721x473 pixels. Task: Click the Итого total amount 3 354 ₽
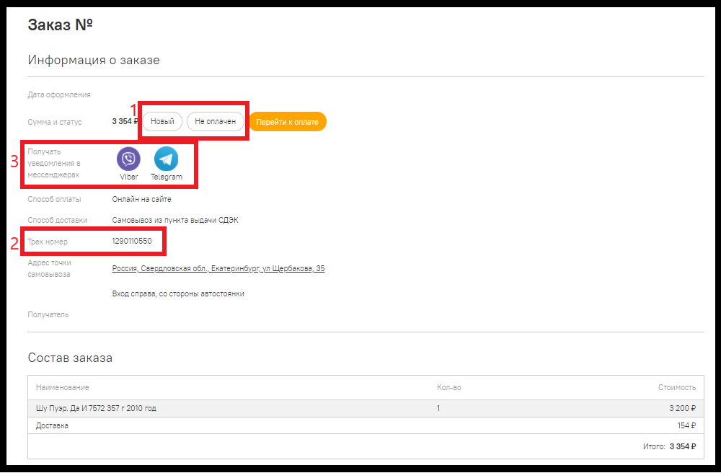683,446
